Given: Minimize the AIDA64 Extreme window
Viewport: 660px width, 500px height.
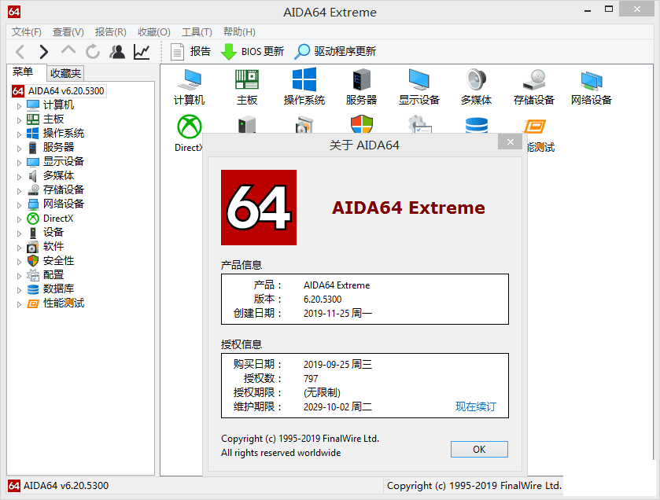Looking at the screenshot, I should click(588, 10).
